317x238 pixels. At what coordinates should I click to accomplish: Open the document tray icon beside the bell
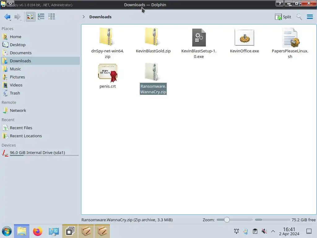click(x=245, y=231)
